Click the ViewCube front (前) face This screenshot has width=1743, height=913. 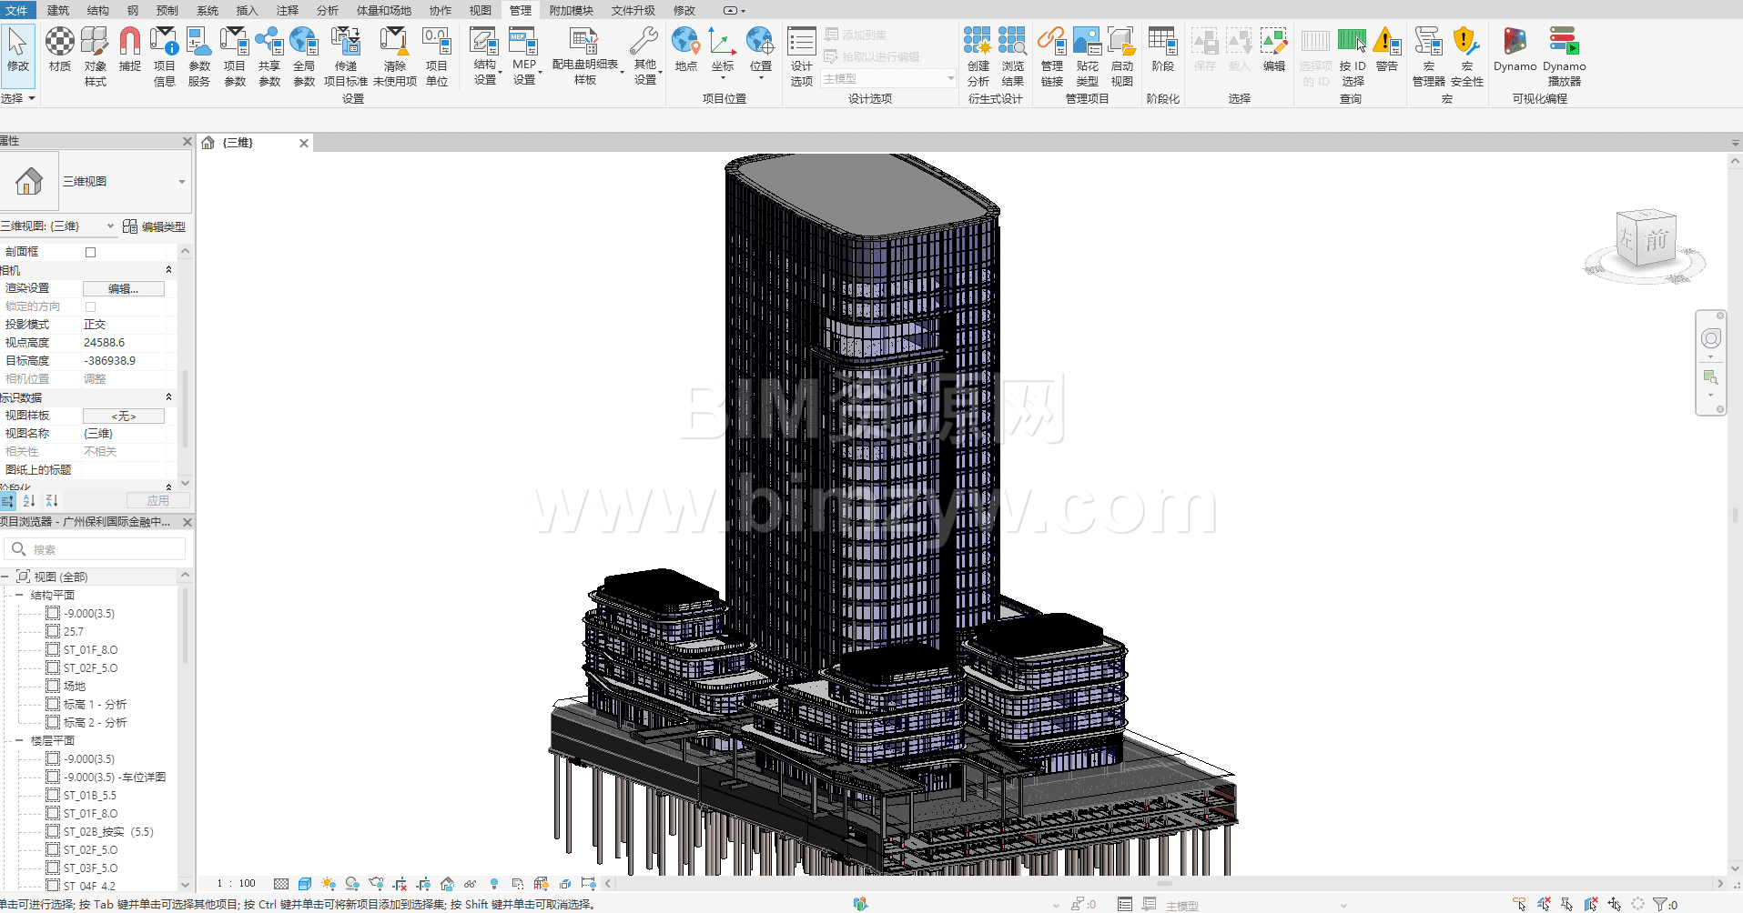(x=1657, y=241)
